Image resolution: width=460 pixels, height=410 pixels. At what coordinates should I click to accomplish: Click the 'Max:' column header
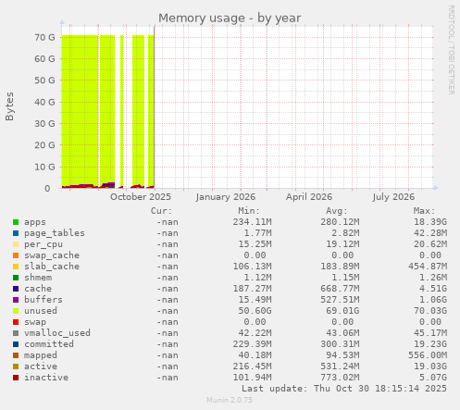(425, 211)
